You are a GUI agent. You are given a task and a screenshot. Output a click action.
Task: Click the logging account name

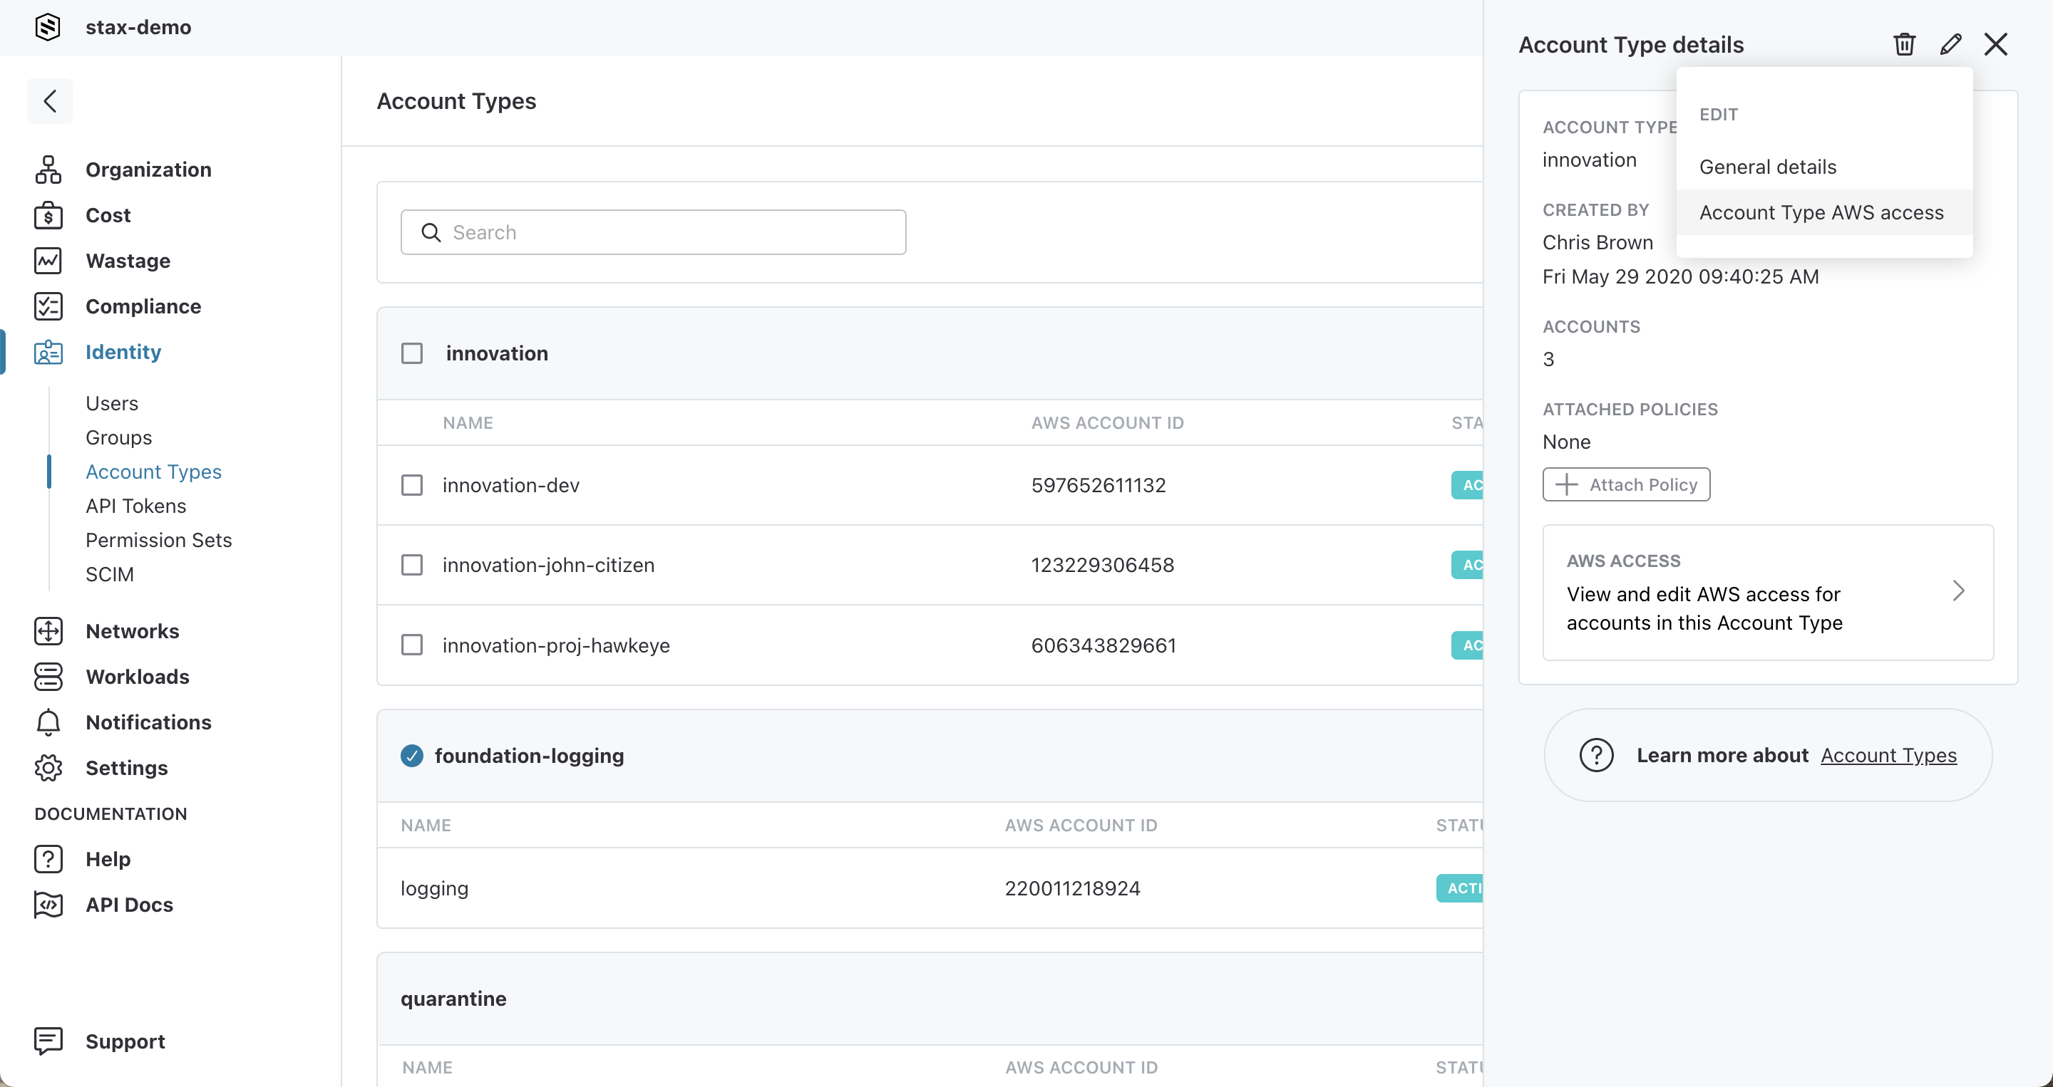434,889
